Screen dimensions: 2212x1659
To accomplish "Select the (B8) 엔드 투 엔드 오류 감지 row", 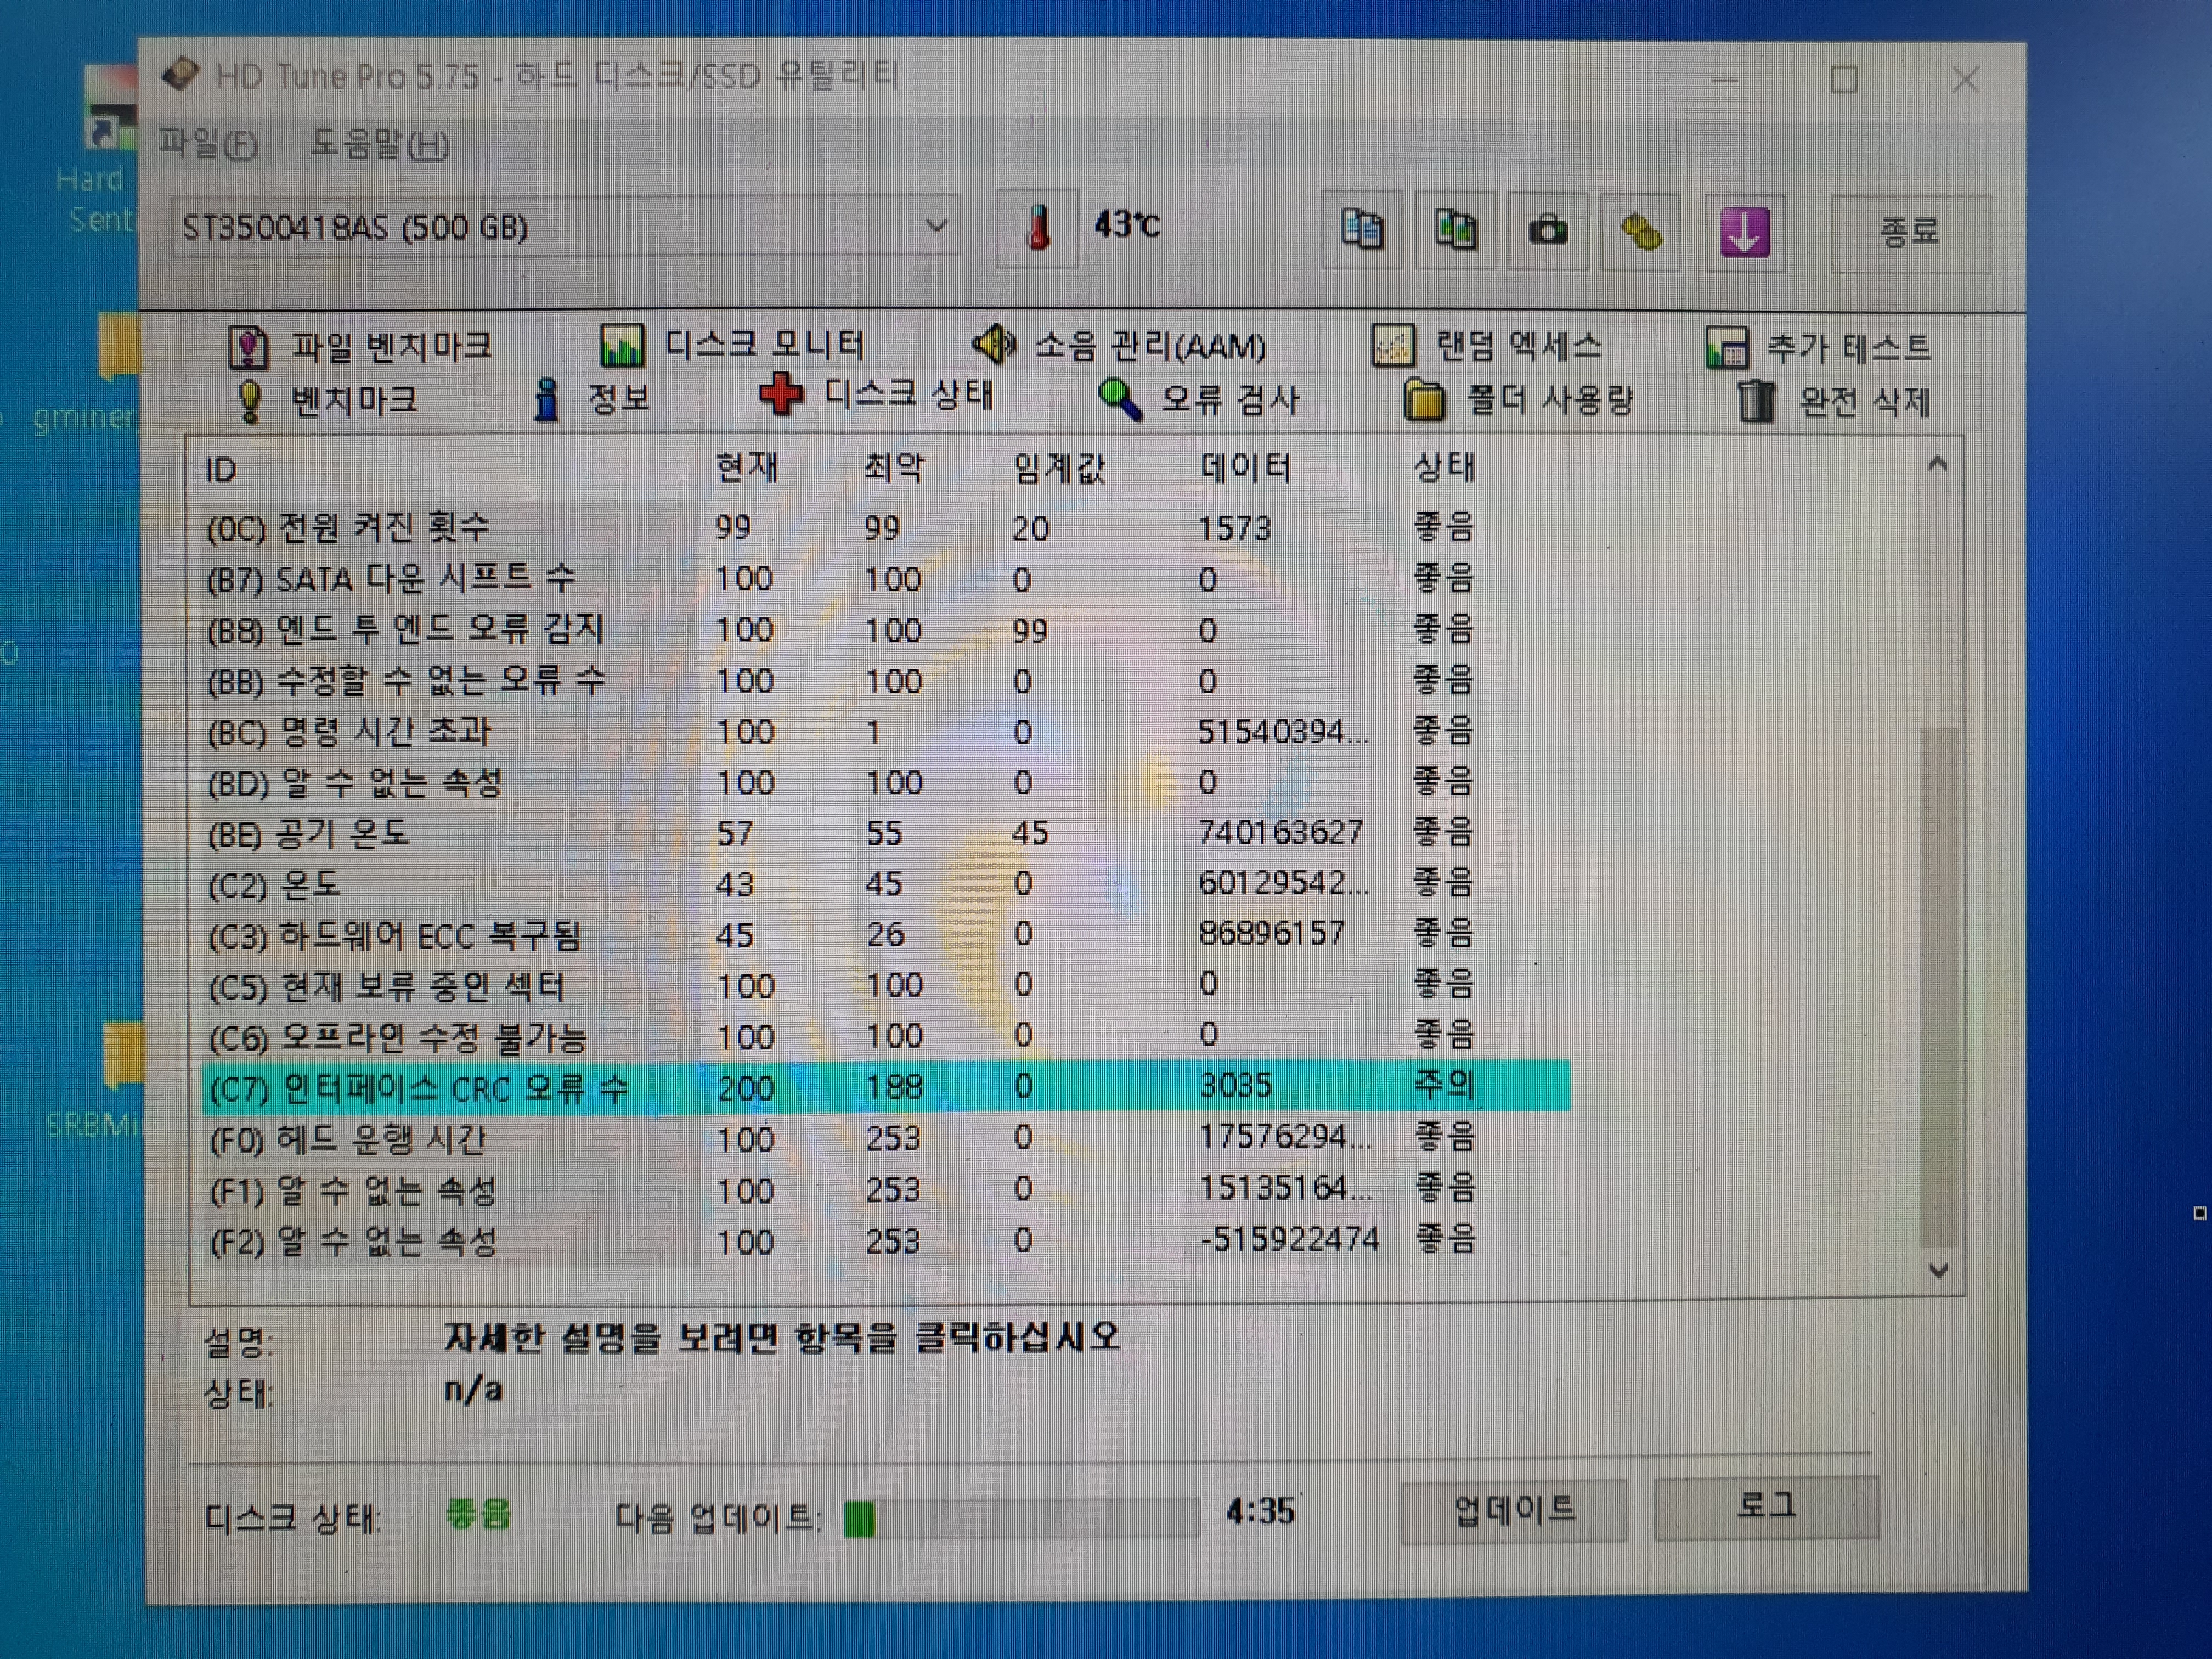I will 885,629.
